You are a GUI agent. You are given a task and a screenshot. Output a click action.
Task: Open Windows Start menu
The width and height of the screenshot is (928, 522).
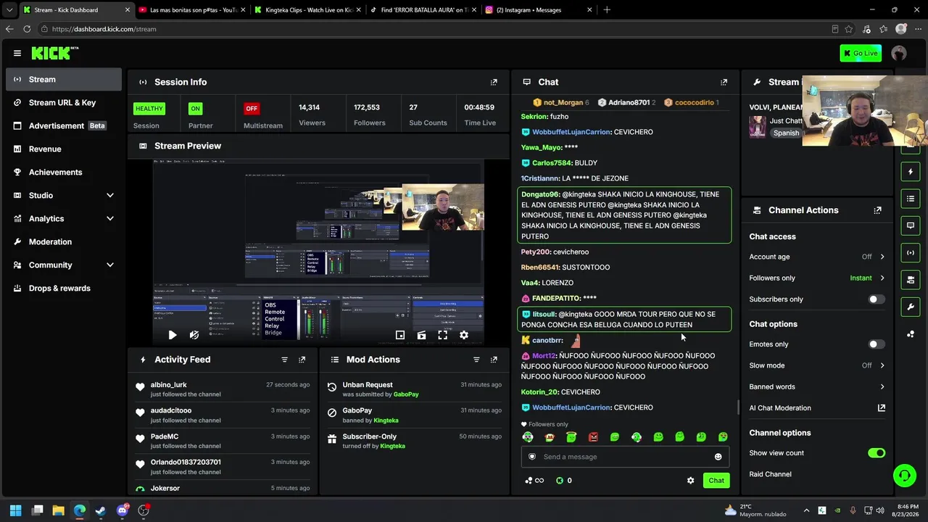[x=15, y=510]
